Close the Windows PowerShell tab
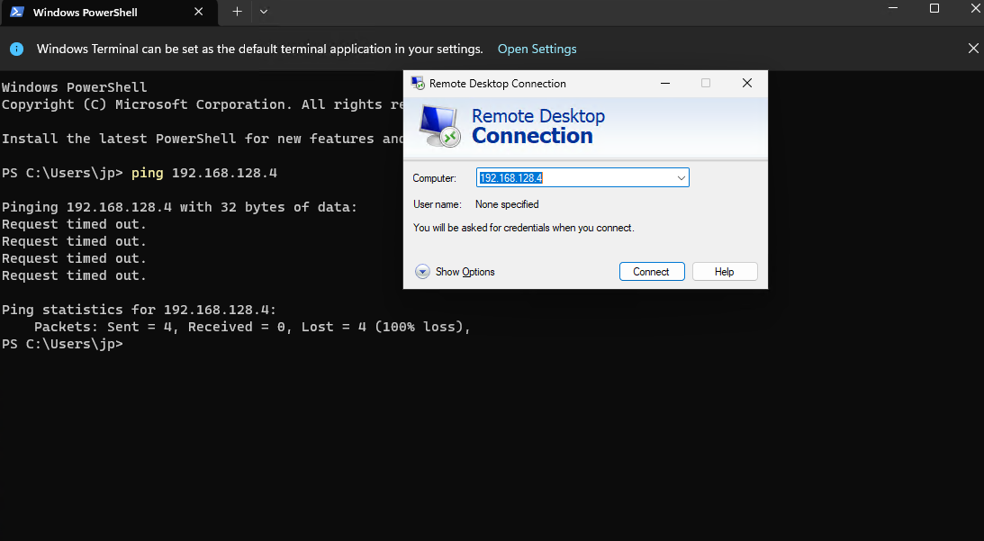984x541 pixels. pos(198,13)
